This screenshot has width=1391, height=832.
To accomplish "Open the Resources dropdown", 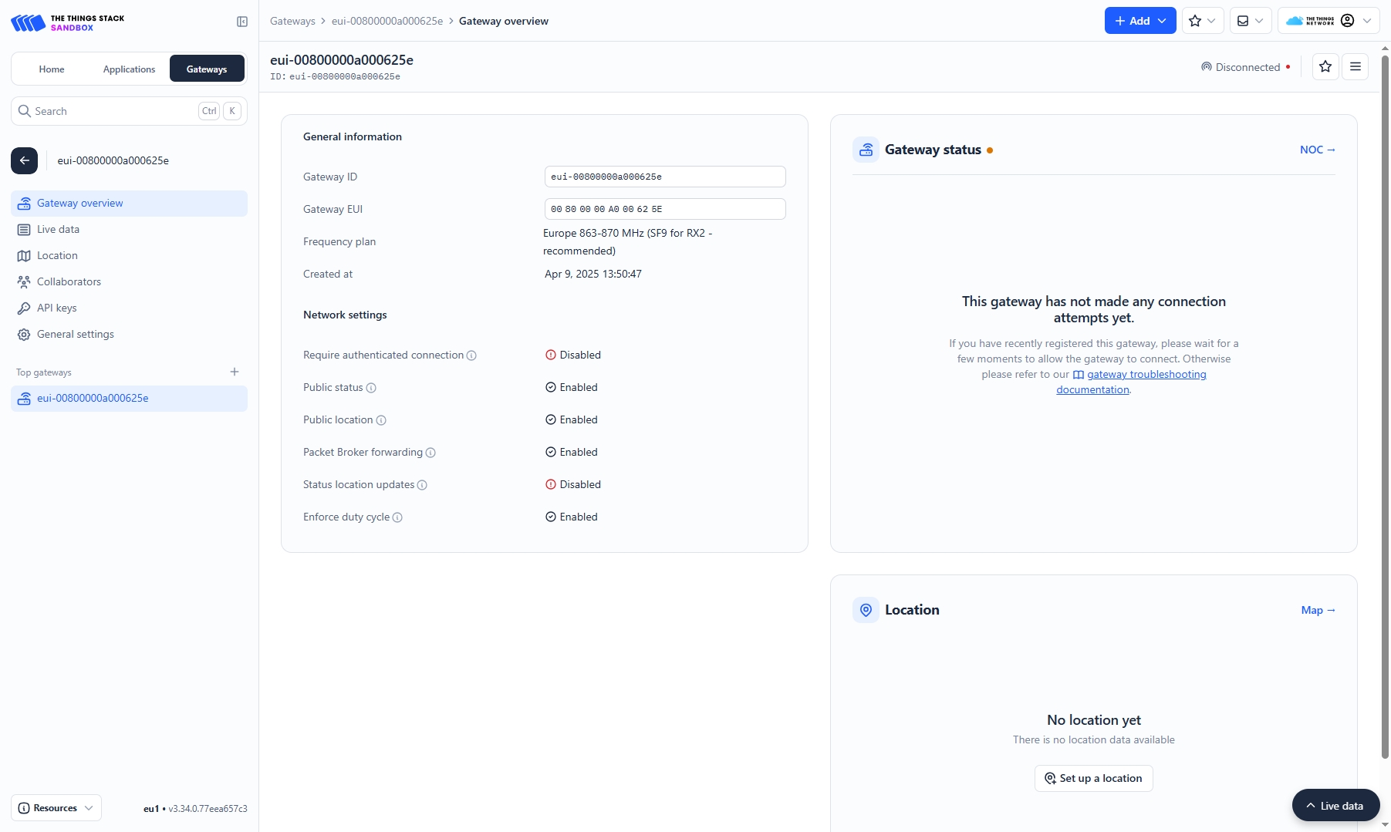I will [x=56, y=808].
